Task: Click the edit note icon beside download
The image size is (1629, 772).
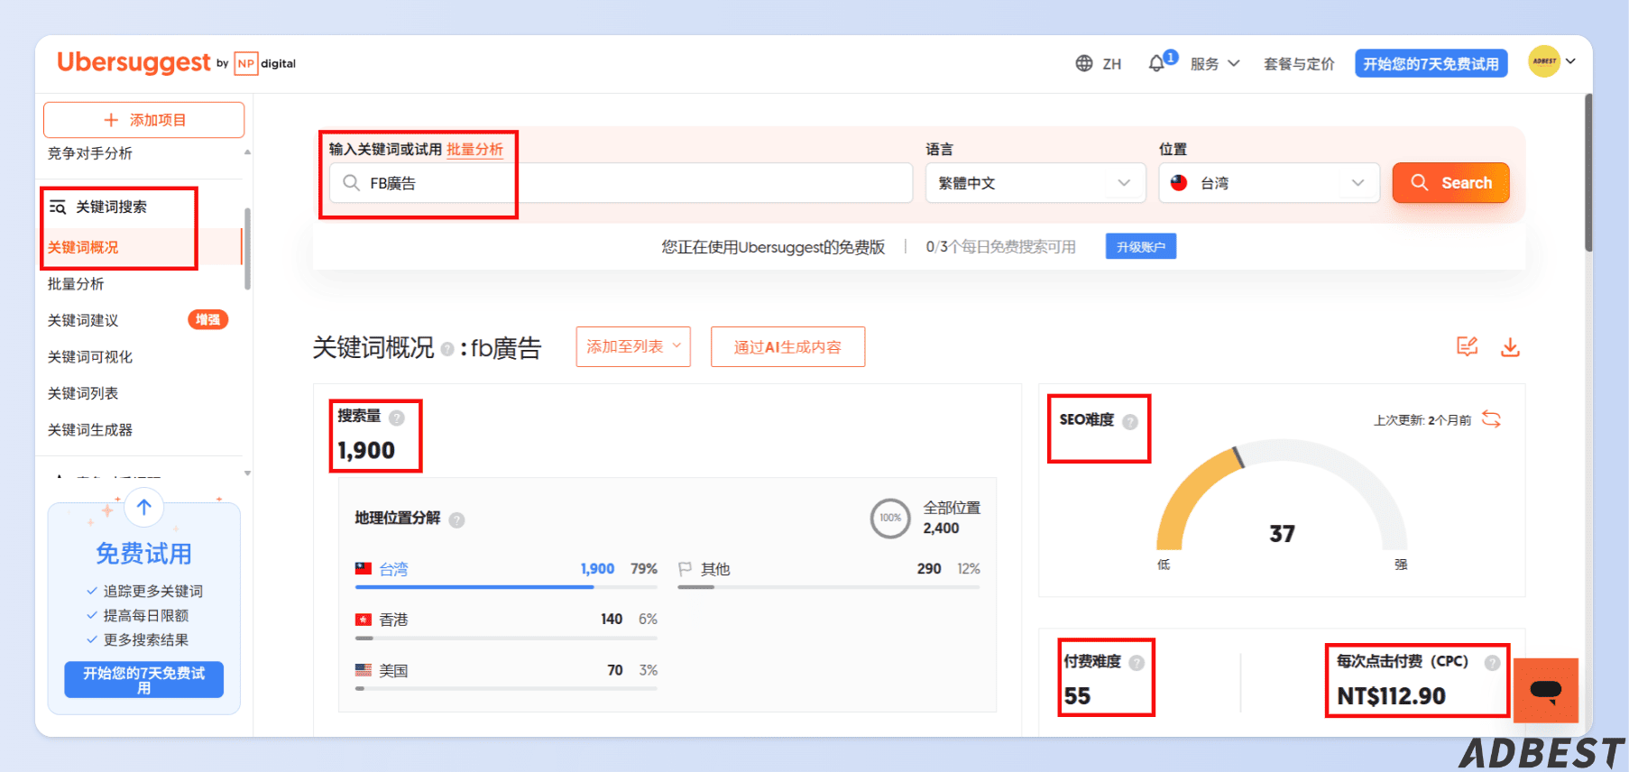Action: 1468,346
